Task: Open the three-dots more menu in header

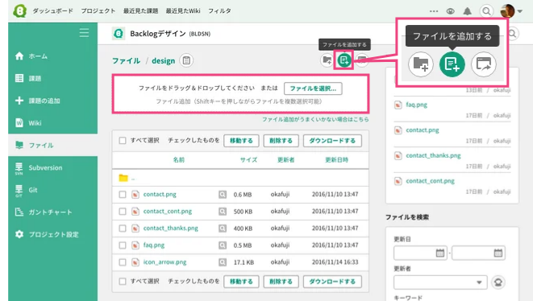Action: [434, 11]
